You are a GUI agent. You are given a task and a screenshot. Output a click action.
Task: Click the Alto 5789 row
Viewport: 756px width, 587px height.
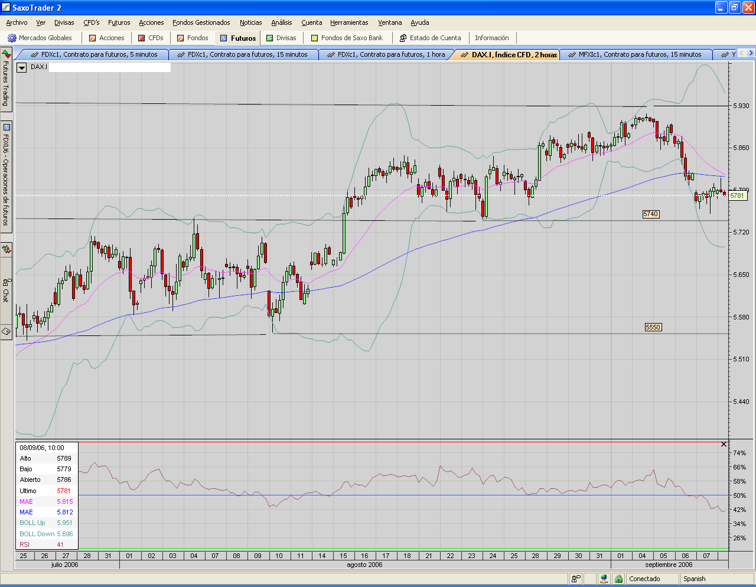click(x=46, y=458)
